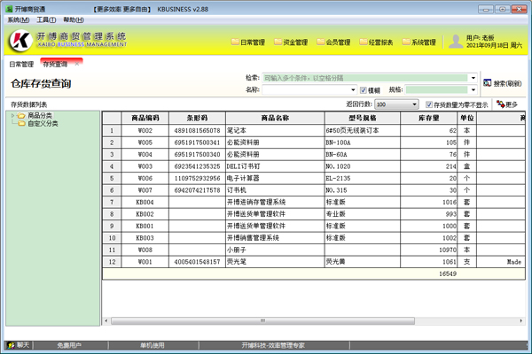Open the 帮助(H) menu
This screenshot has height=354, width=532.
pos(74,20)
